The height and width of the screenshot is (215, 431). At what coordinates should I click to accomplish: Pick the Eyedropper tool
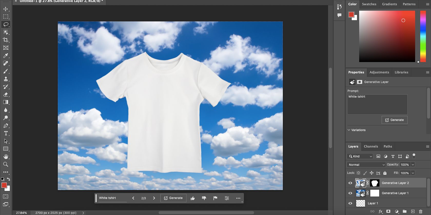point(6,56)
